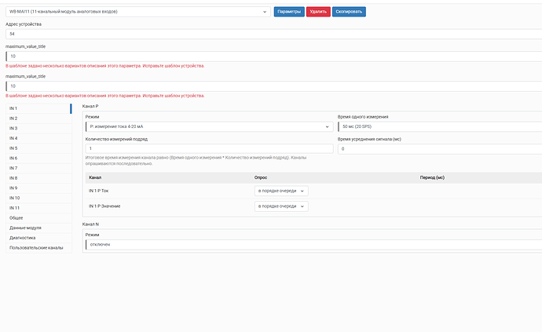Click the Время усреднения сигнала field
The image size is (542, 332).
click(440, 149)
